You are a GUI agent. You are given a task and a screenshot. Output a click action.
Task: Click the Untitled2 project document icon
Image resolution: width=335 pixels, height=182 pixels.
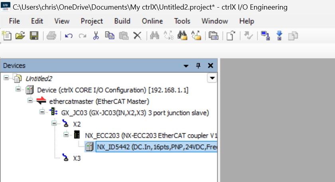pyautogui.click(x=17, y=78)
